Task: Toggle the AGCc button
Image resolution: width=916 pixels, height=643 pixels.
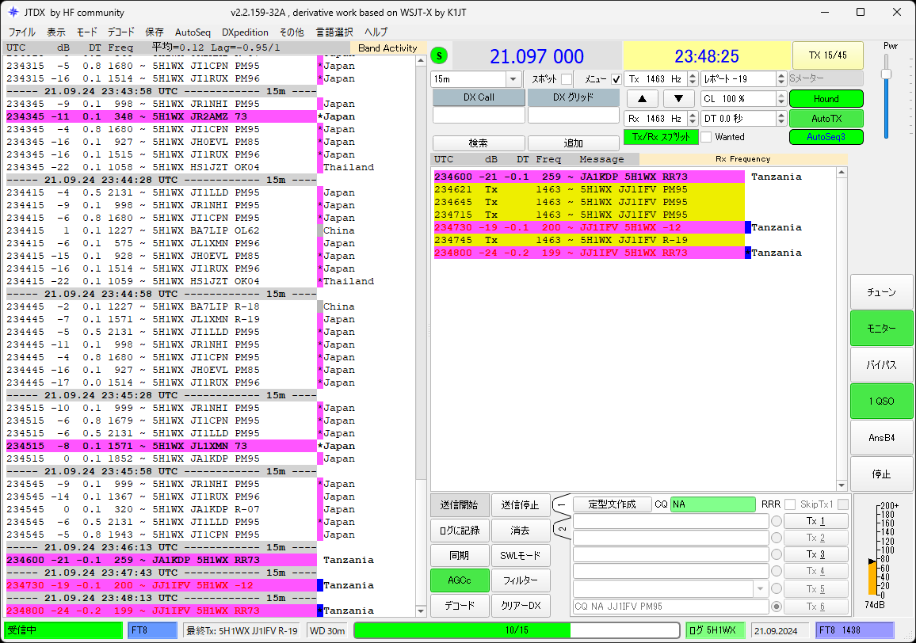Action: 459,580
